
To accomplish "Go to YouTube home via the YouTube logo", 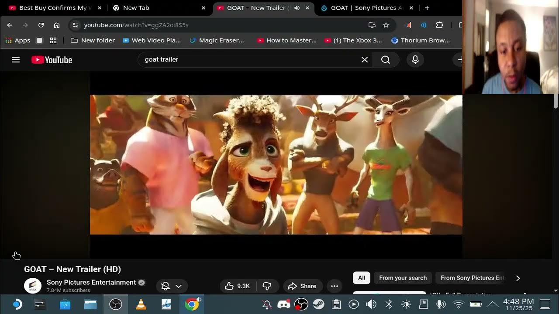I will pyautogui.click(x=51, y=60).
